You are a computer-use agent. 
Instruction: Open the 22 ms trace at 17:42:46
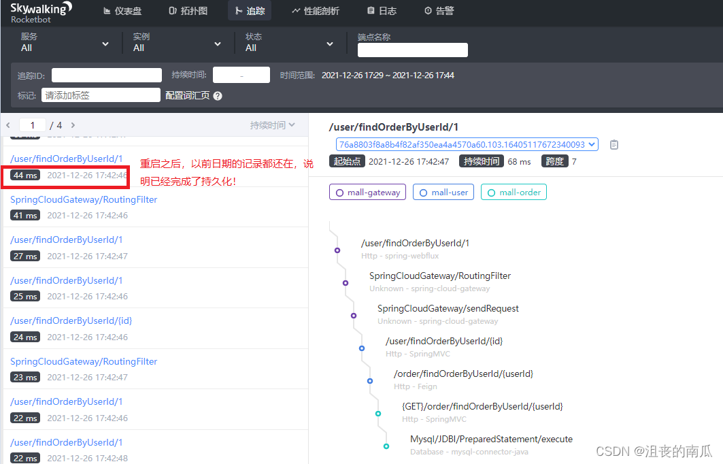tap(155, 410)
